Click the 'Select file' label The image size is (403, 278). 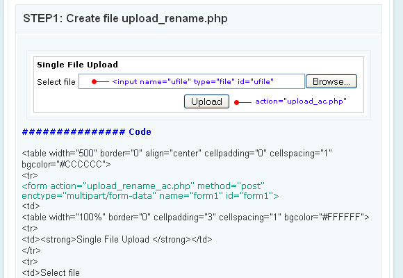click(56, 82)
